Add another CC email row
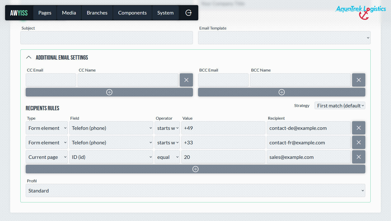The image size is (391, 221). (x=109, y=92)
